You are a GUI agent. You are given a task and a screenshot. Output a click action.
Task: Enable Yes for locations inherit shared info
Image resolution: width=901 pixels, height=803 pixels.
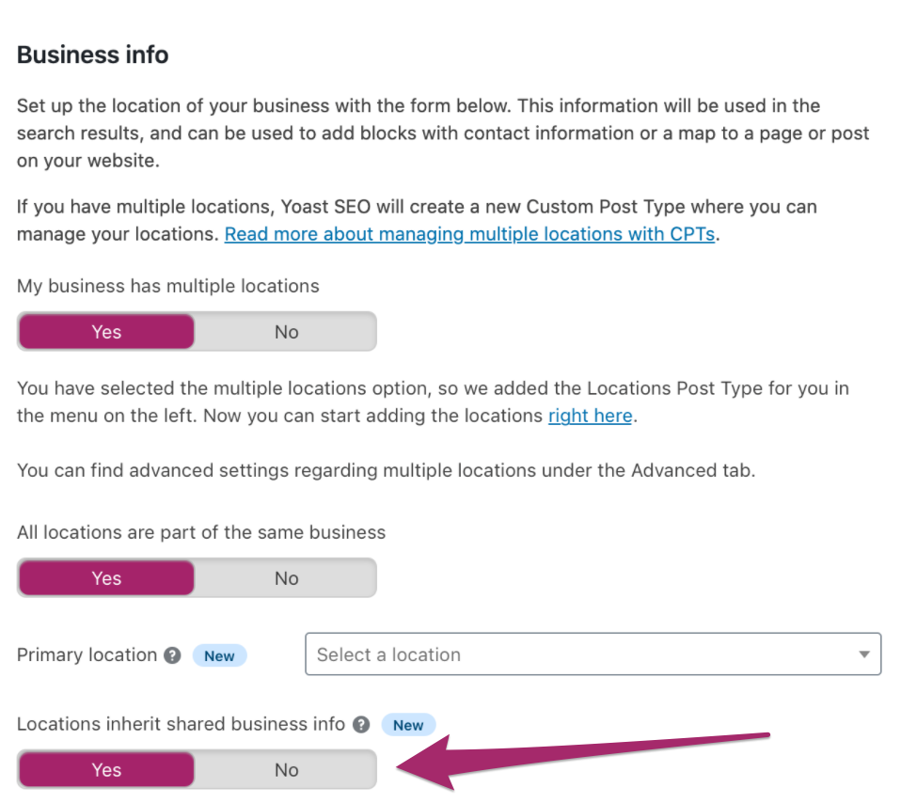click(x=106, y=770)
